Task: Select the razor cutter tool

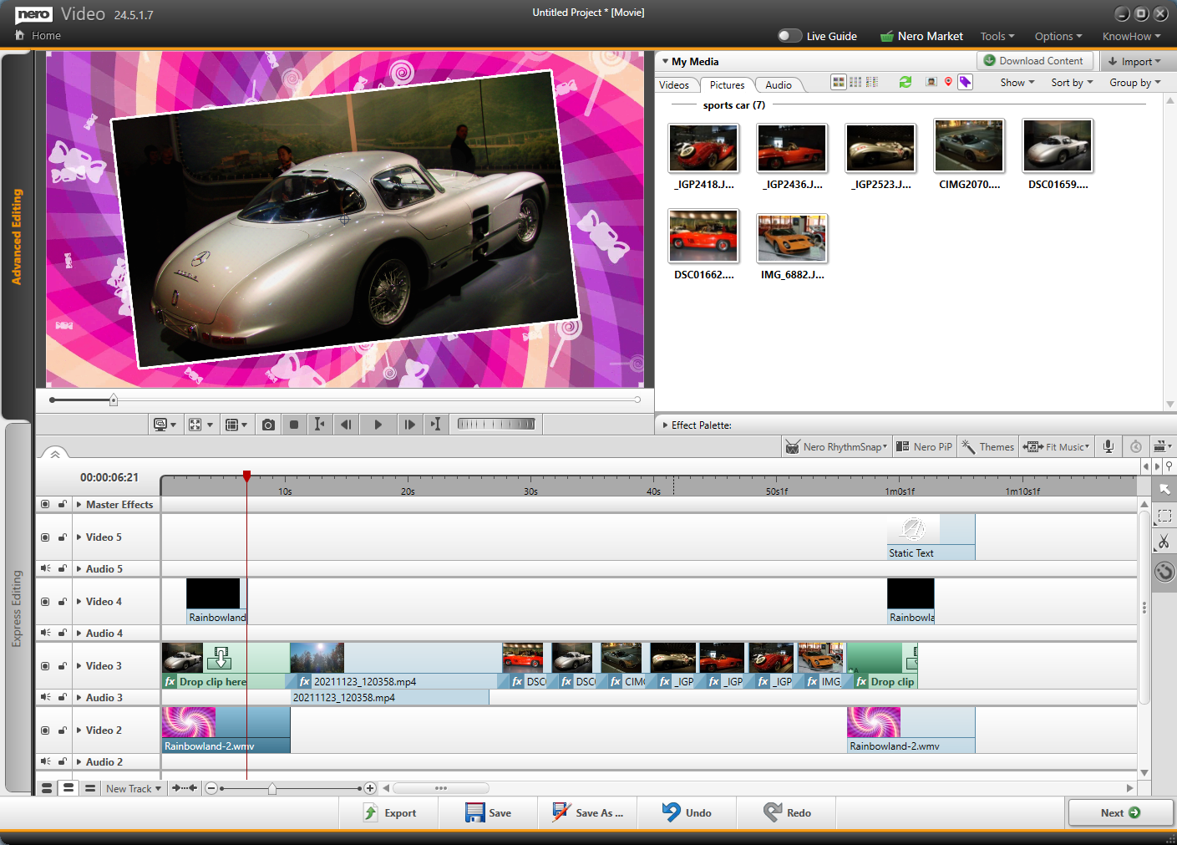Action: (x=1164, y=542)
